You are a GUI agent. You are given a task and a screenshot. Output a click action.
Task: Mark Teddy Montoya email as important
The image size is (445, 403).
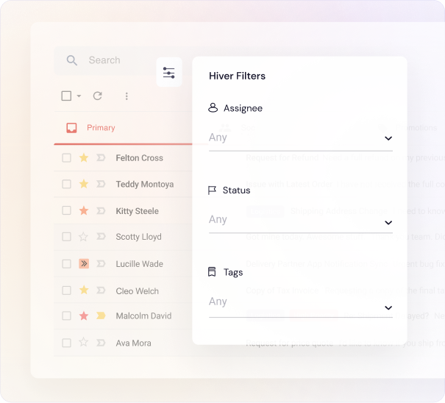click(x=101, y=184)
